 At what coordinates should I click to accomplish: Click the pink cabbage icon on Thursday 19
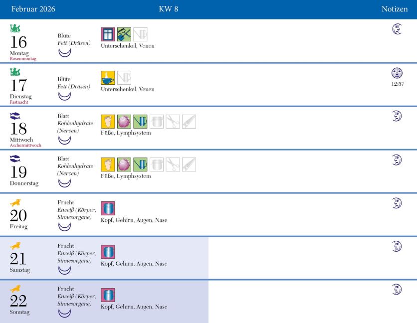(124, 164)
